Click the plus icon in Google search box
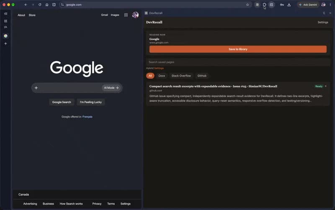The width and height of the screenshot is (335, 210). coord(36,88)
